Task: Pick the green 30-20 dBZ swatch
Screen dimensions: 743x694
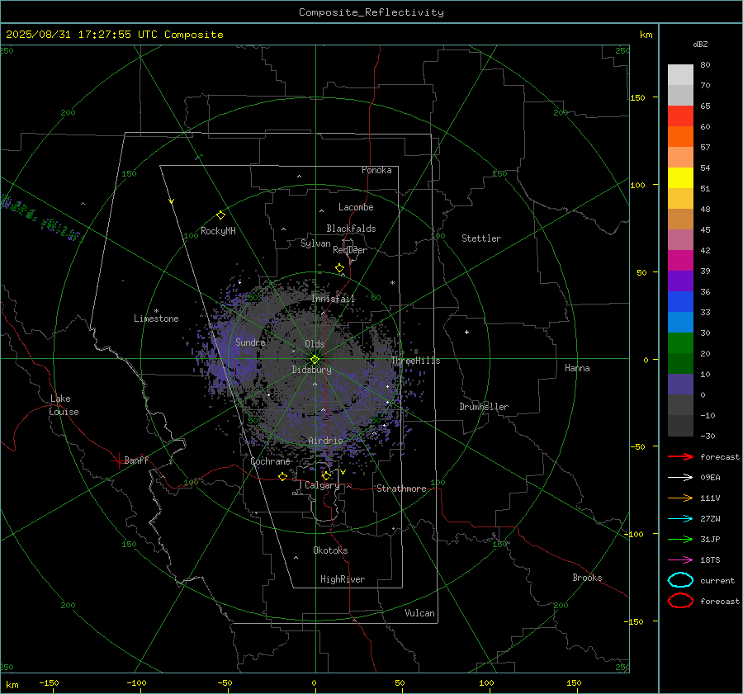Action: tap(680, 343)
